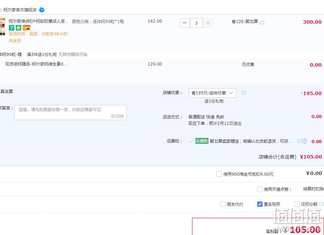Click 发货时间：现货，付款后48小时 text
The width and height of the screenshot is (324, 235).
[x=38, y=34]
